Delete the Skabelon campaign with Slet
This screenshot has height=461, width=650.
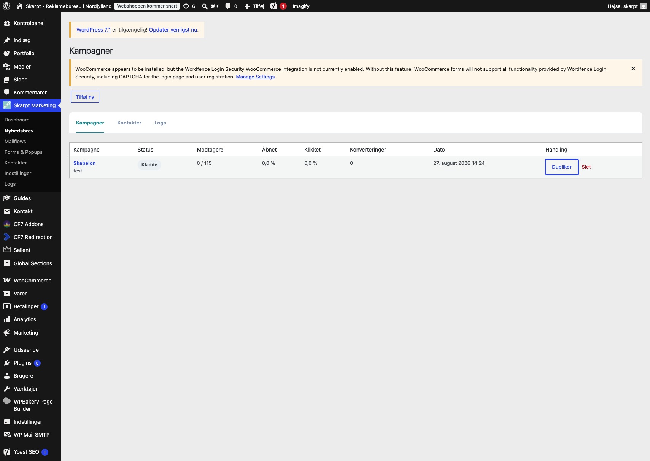tap(586, 167)
